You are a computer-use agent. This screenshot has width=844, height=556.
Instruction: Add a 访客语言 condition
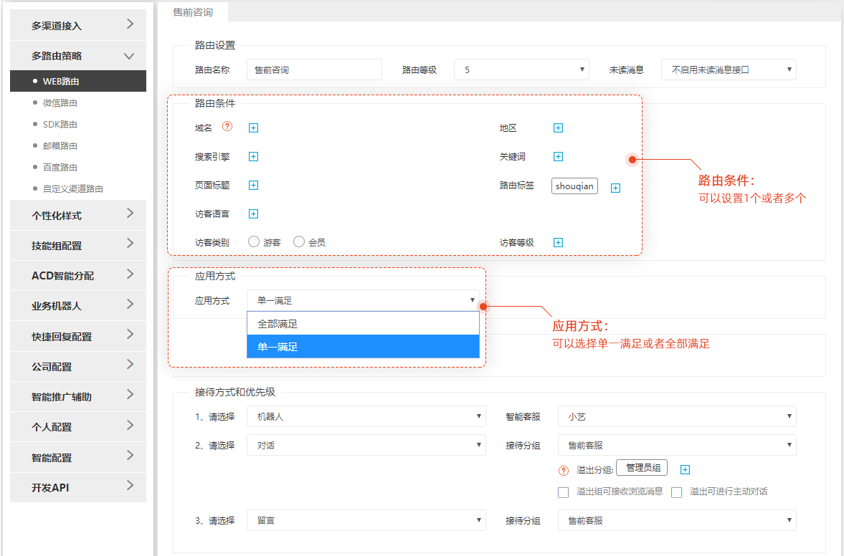pyautogui.click(x=254, y=214)
